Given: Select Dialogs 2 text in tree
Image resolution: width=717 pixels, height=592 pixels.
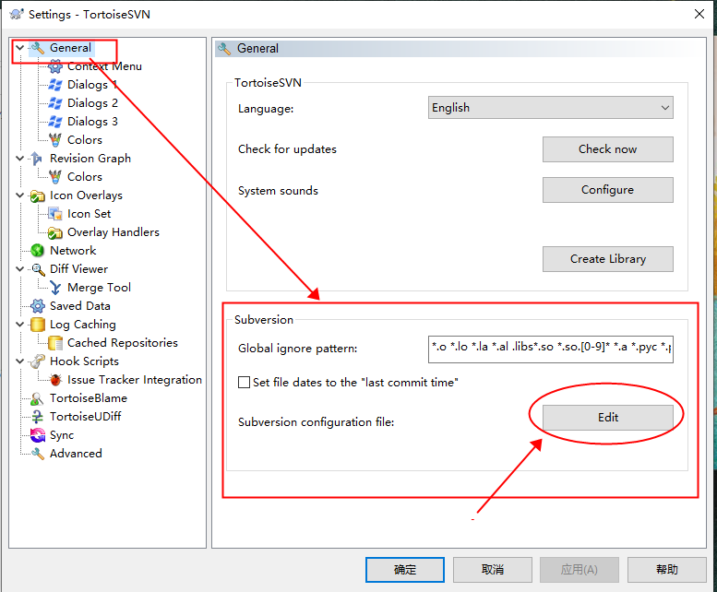Looking at the screenshot, I should tap(93, 103).
